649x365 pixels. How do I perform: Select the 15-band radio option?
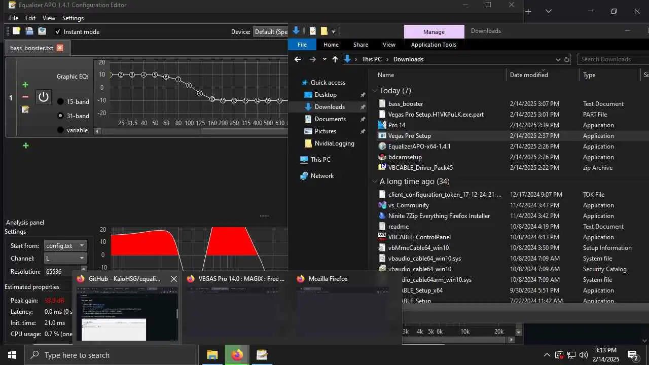(60, 101)
